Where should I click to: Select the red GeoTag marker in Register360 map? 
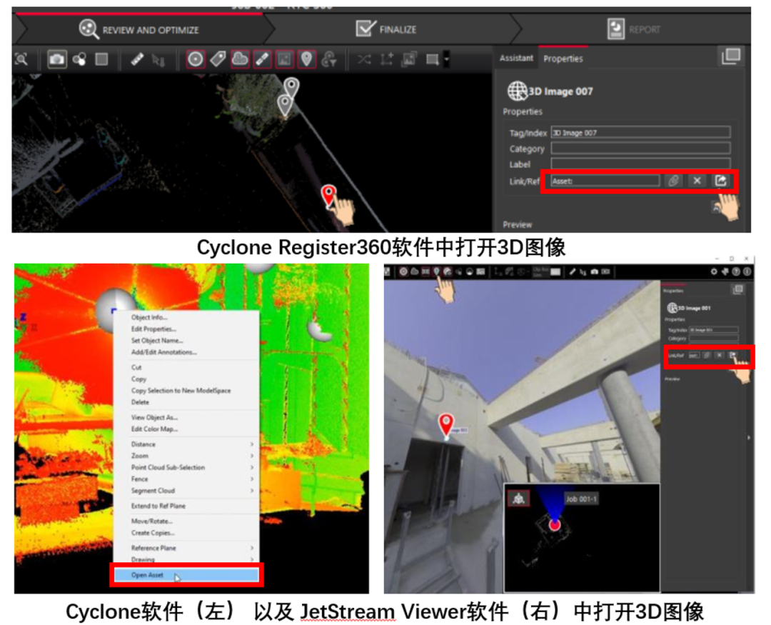tap(328, 195)
